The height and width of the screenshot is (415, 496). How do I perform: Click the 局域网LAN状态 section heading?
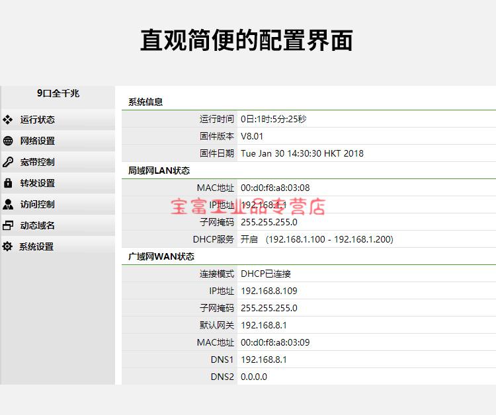point(159,170)
